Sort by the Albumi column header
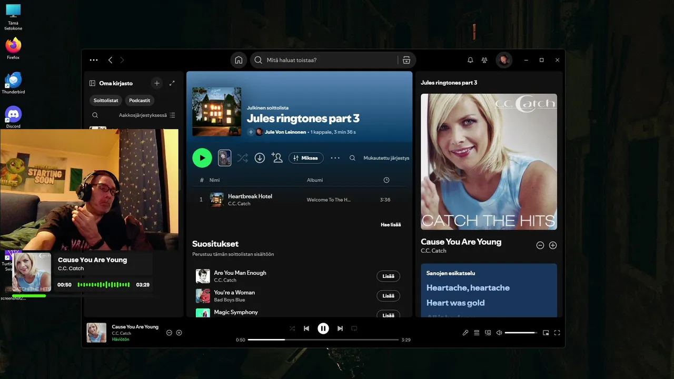This screenshot has height=379, width=674. pyautogui.click(x=315, y=180)
